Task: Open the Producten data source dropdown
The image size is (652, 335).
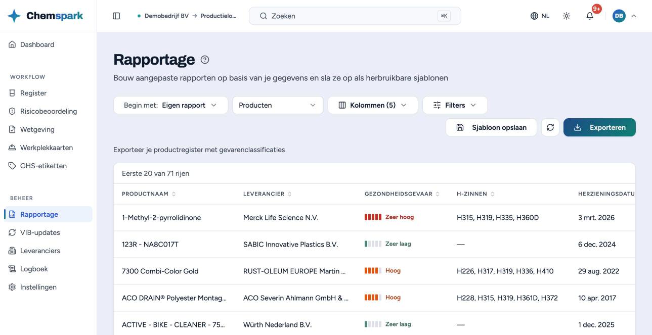Action: [x=278, y=105]
